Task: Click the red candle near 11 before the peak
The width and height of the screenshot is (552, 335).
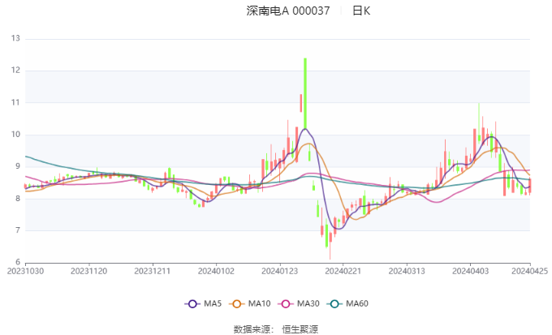Action: [301, 103]
